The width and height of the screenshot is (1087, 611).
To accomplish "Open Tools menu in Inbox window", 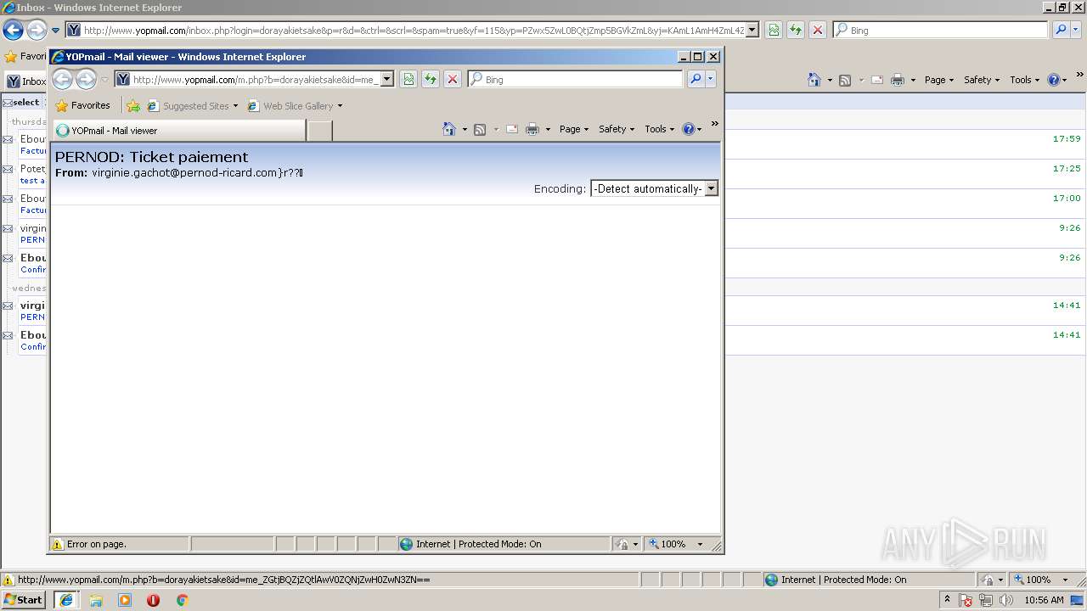I will 1024,80.
